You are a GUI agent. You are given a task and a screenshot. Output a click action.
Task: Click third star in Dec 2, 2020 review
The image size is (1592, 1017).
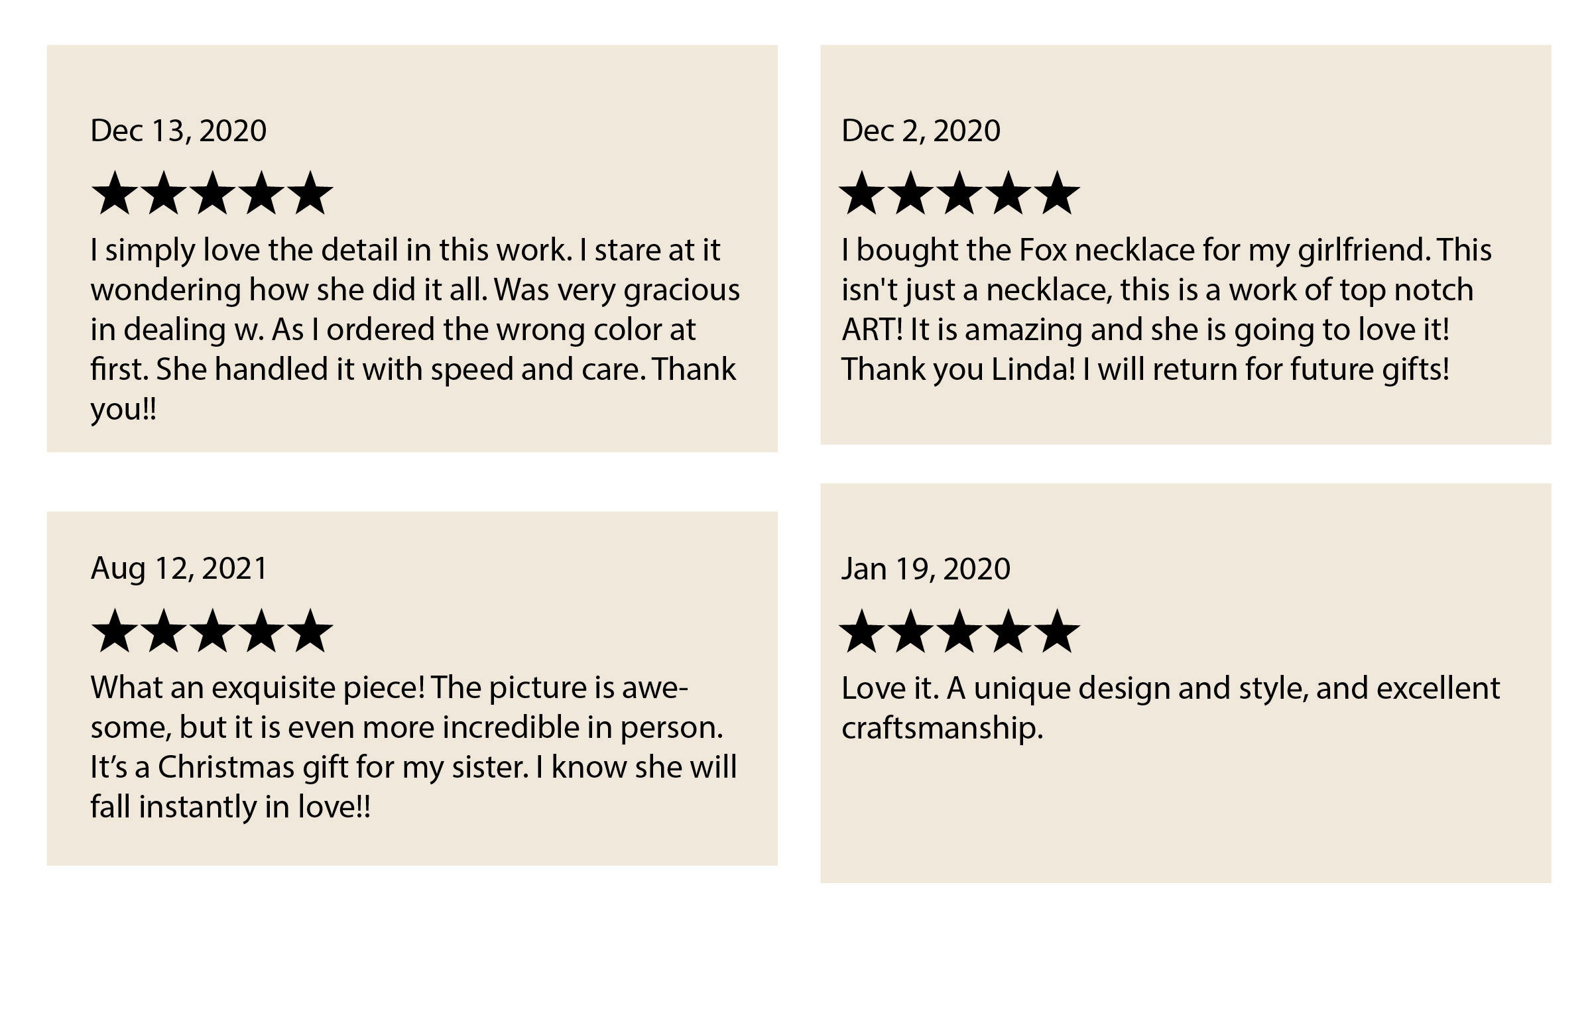coord(959,193)
